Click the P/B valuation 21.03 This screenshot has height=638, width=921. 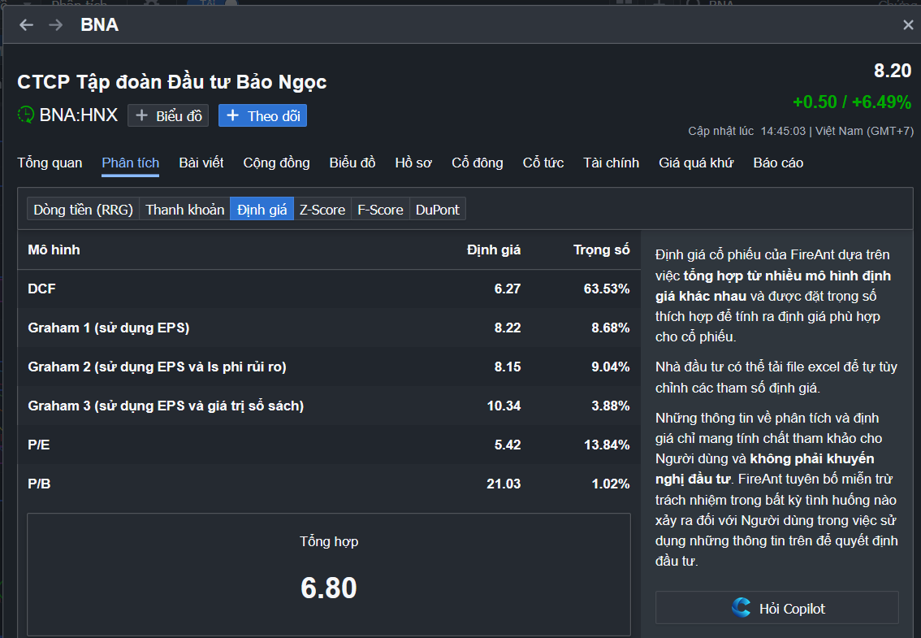504,484
